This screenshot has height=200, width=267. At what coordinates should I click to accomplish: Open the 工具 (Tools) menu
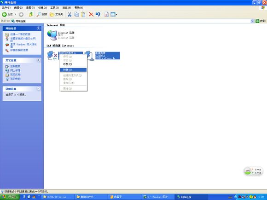[x=54, y=8]
